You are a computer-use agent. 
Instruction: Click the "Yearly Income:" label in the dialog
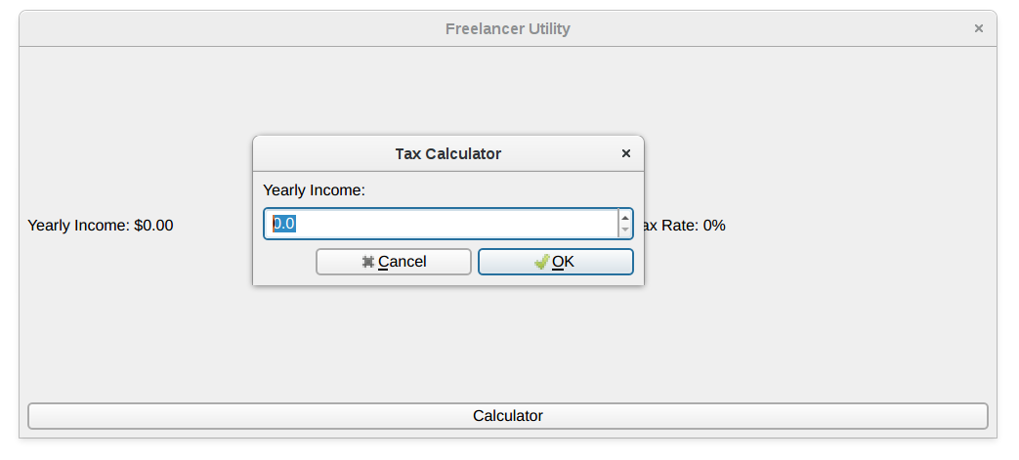point(314,190)
